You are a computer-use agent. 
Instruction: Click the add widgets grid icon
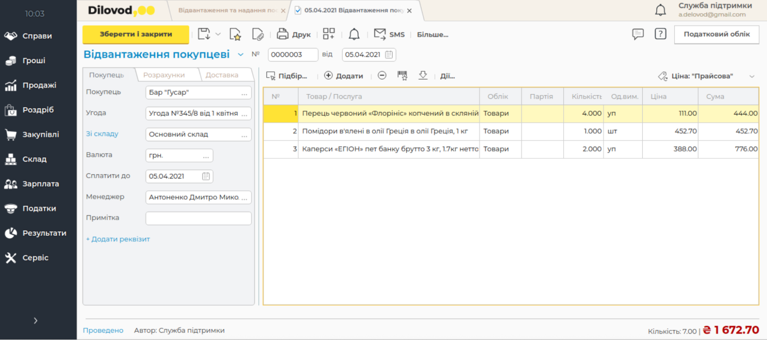(x=328, y=34)
